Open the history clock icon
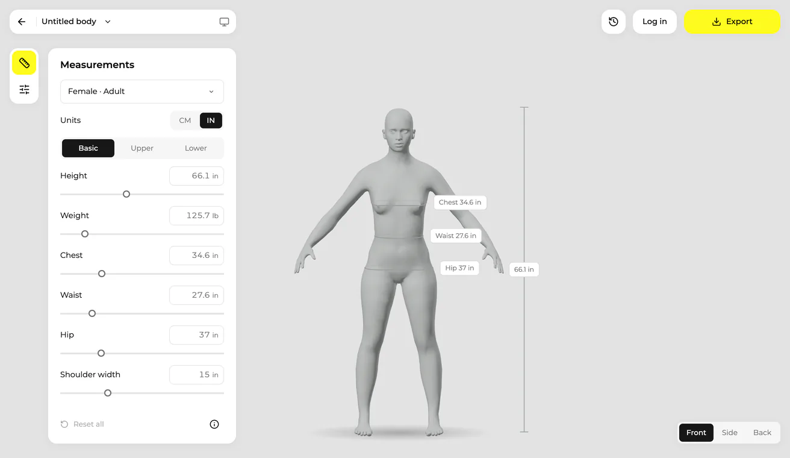The width and height of the screenshot is (790, 458). [614, 22]
